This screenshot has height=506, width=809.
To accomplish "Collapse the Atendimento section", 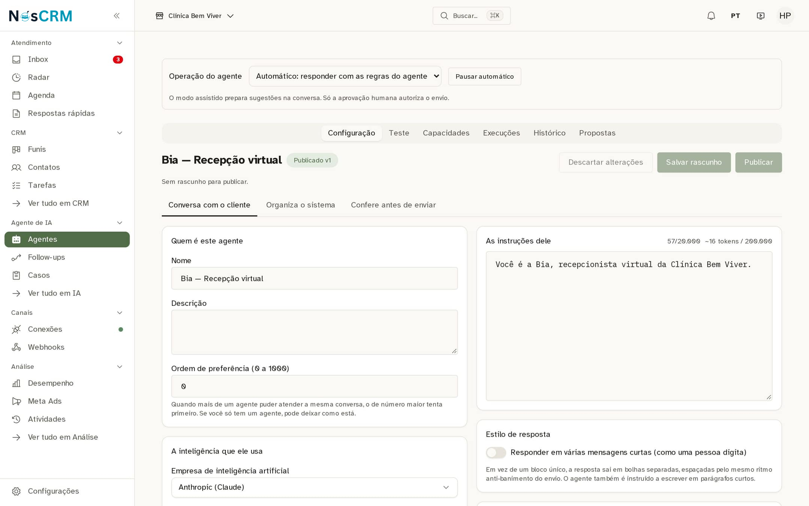I will (x=119, y=43).
